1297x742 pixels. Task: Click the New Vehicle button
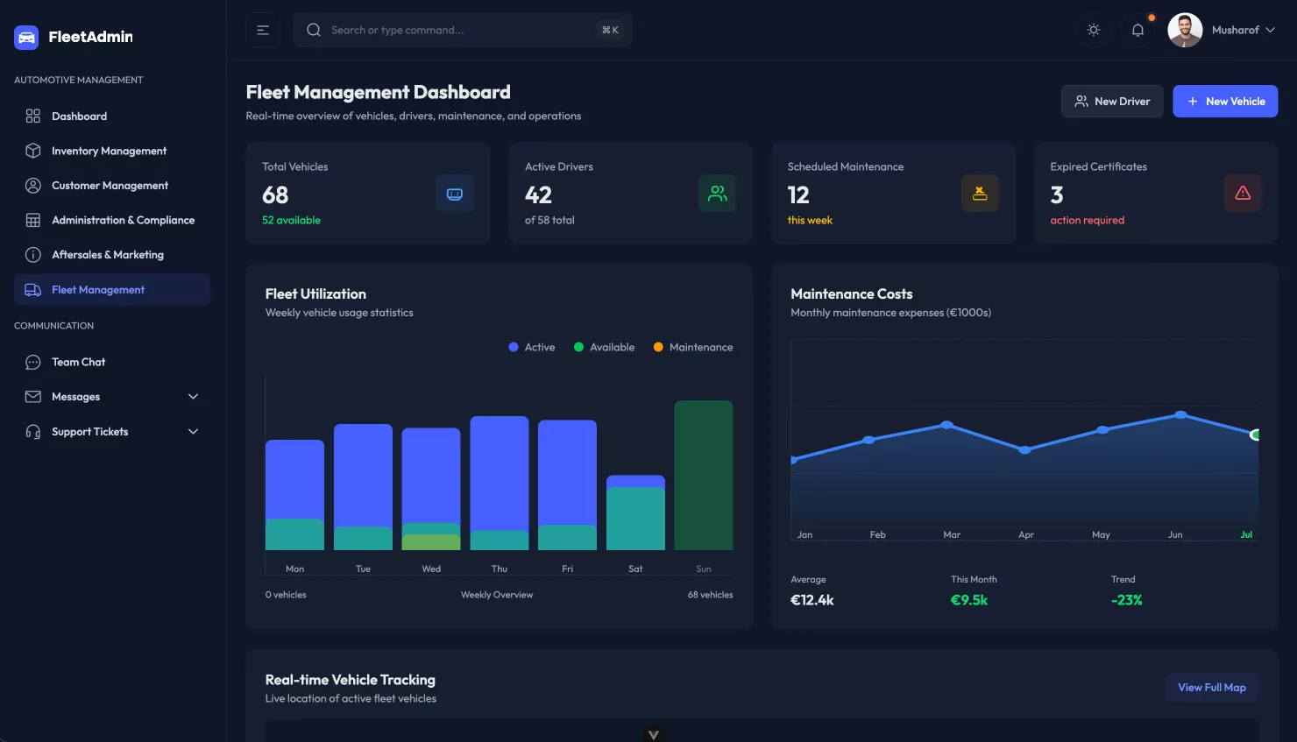pyautogui.click(x=1225, y=102)
